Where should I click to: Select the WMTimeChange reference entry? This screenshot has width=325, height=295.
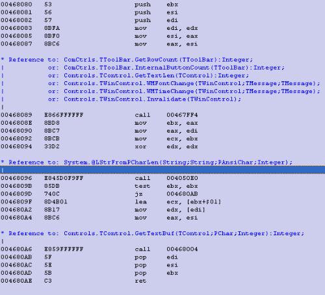(x=192, y=91)
